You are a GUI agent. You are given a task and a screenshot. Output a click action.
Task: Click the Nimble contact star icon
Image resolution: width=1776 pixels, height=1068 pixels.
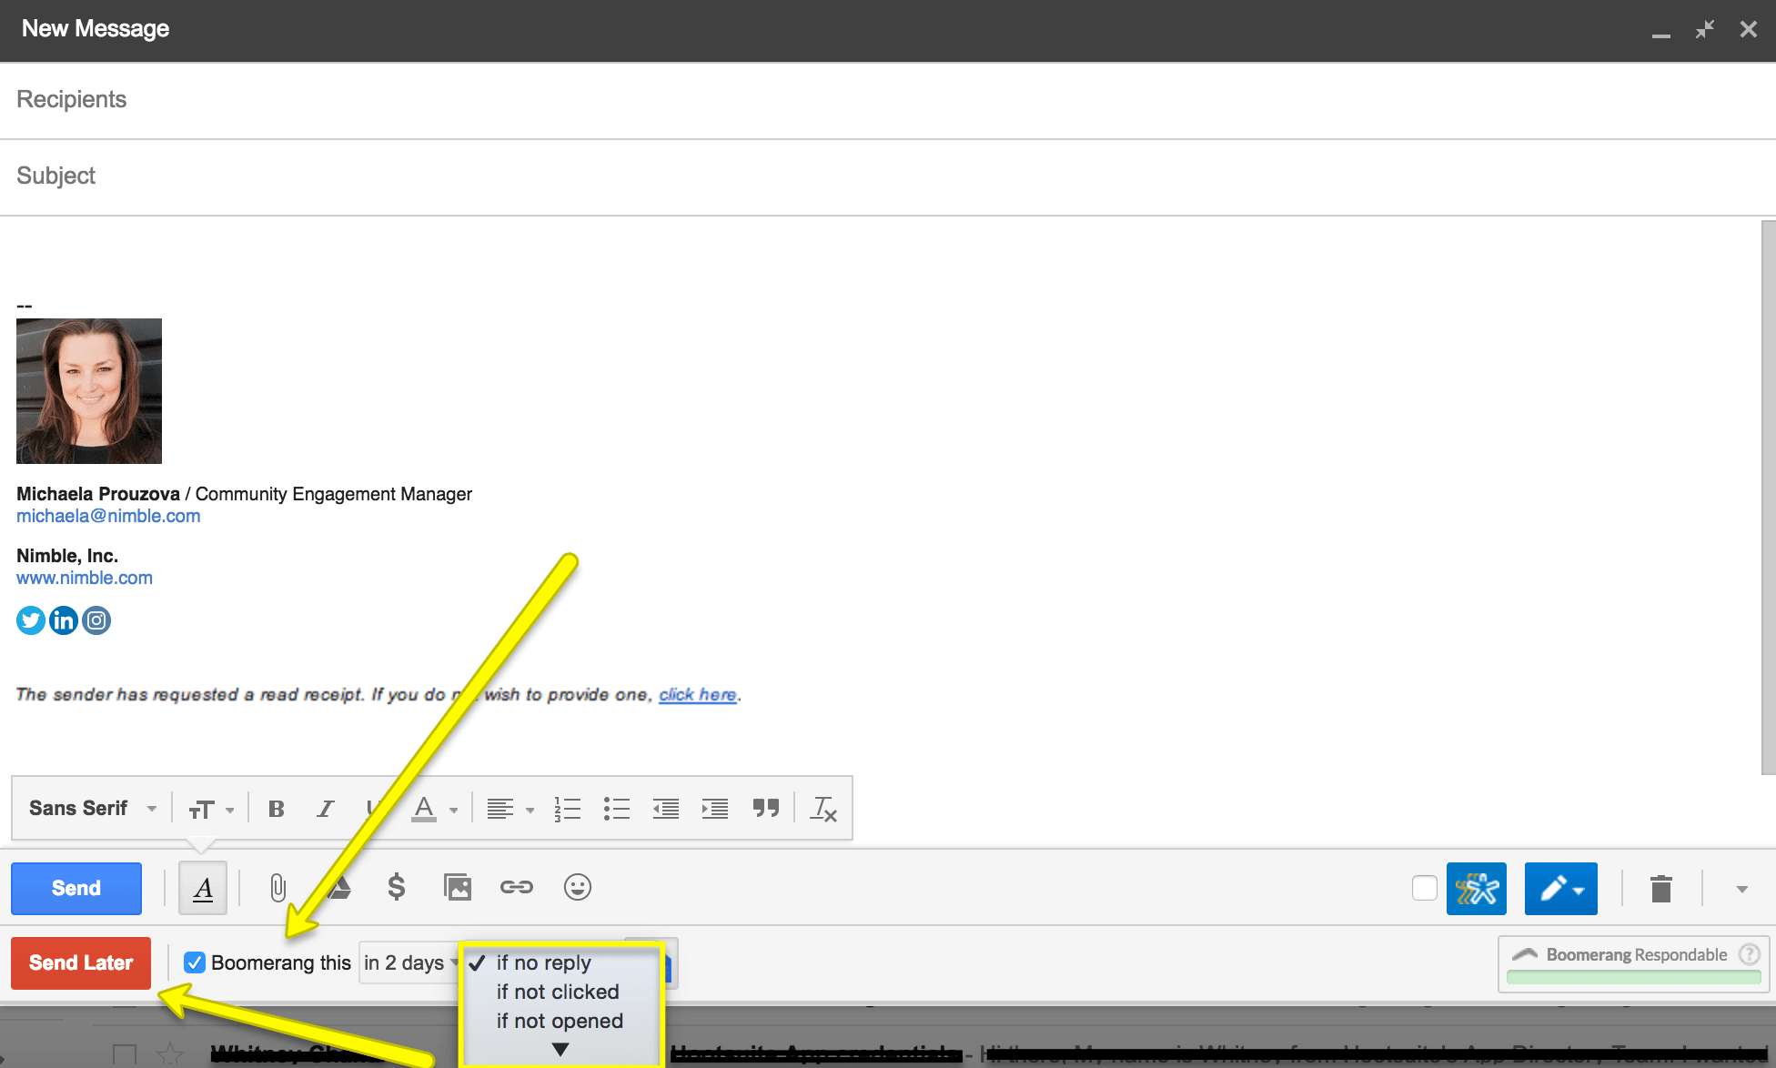1476,889
